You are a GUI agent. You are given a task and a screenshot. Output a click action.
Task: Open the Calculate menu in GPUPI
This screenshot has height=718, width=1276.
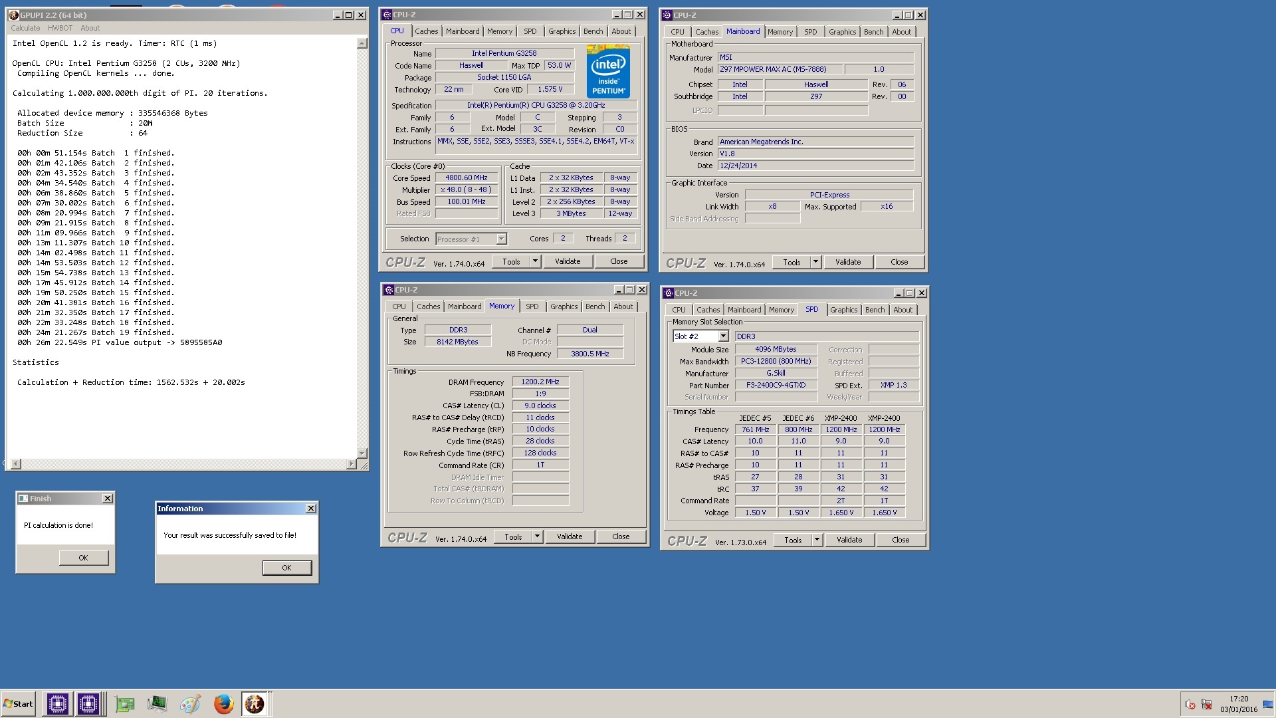[x=25, y=28]
